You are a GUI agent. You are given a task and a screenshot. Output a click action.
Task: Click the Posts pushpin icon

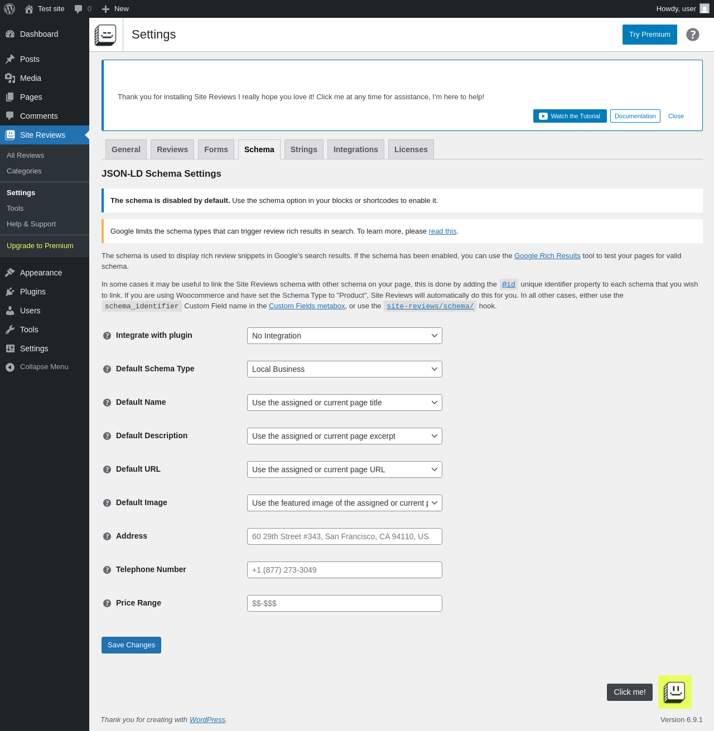click(x=10, y=59)
